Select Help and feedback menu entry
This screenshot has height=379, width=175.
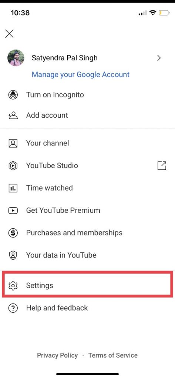point(87,308)
